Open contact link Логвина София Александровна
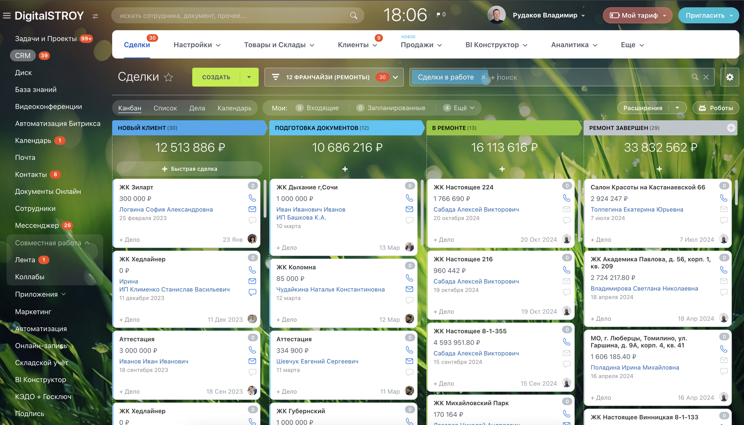744x425 pixels. point(166,209)
